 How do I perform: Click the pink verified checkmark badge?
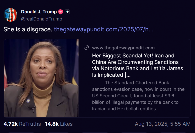click(x=61, y=12)
